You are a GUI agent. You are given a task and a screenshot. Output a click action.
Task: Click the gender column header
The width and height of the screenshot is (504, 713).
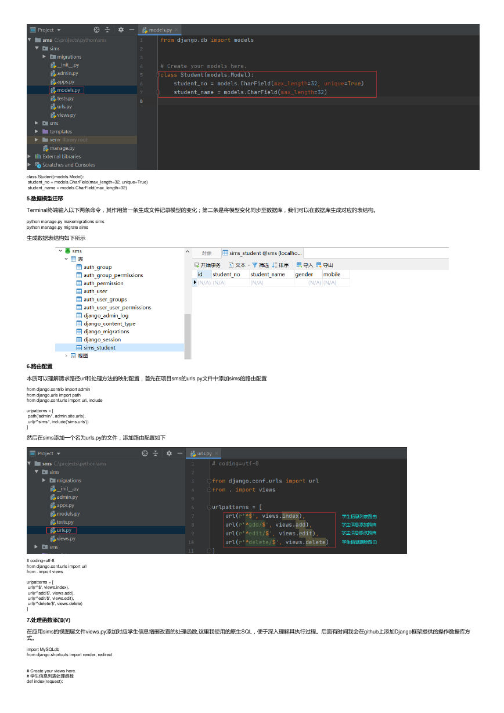[308, 274]
